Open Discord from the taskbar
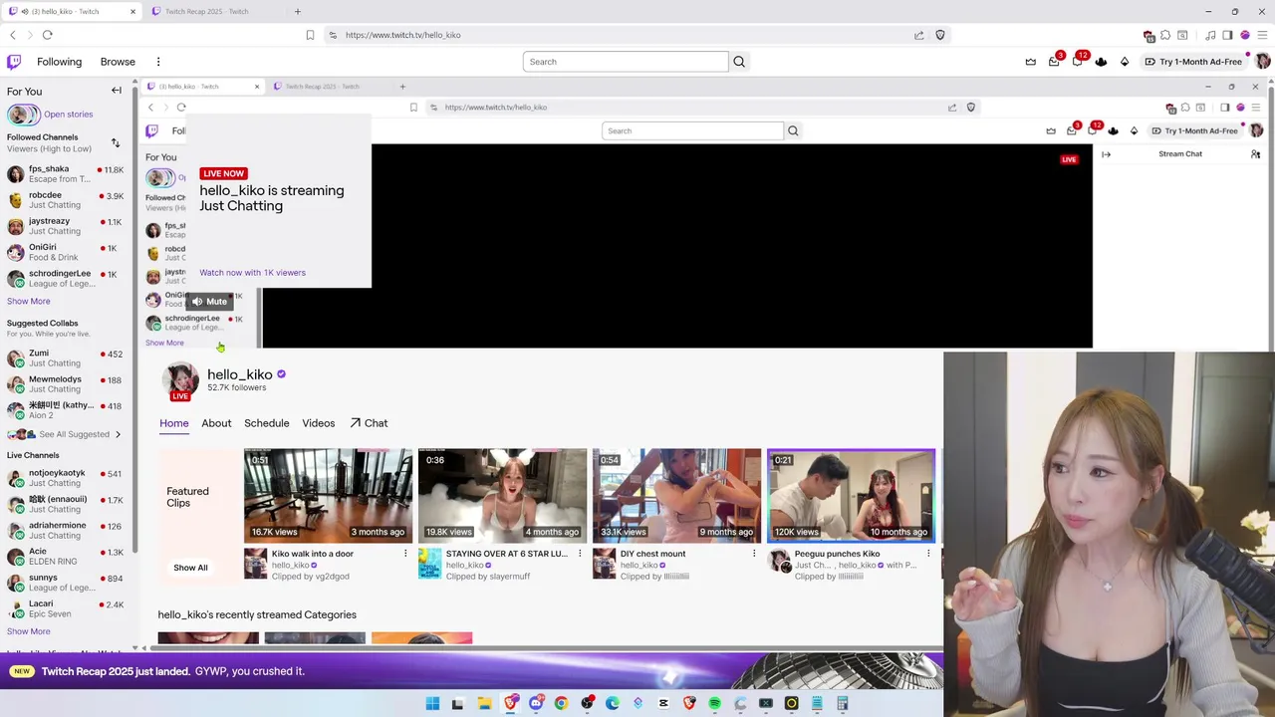This screenshot has width=1275, height=717. [536, 703]
